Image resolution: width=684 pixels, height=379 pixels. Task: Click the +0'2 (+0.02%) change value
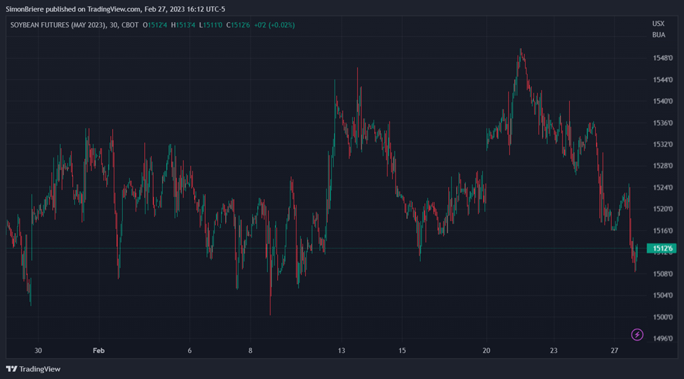click(x=274, y=25)
